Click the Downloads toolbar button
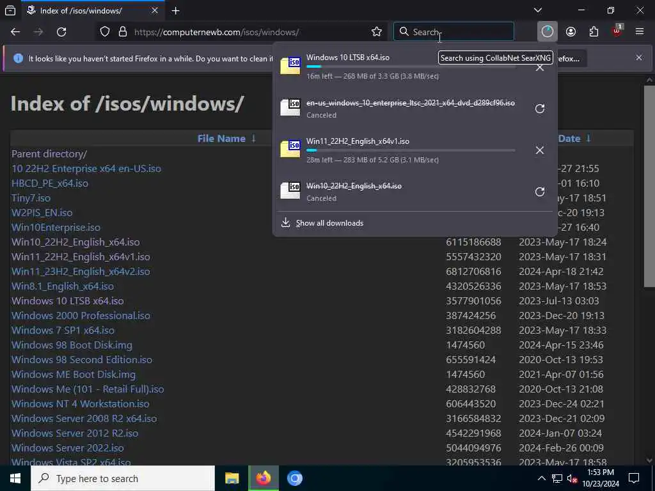This screenshot has width=655, height=491. (548, 32)
